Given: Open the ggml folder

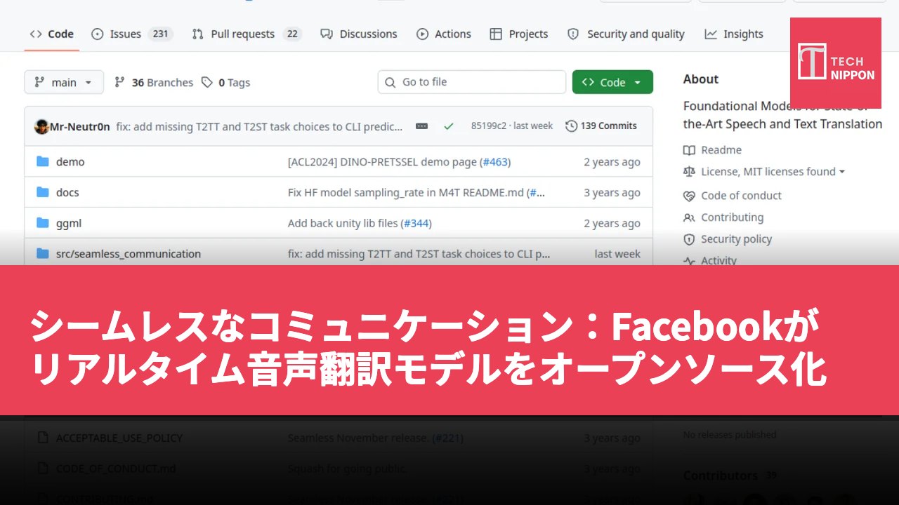Looking at the screenshot, I should (x=69, y=224).
